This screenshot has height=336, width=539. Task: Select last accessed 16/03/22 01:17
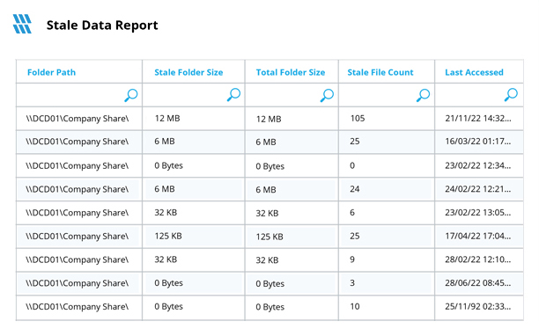(x=478, y=142)
